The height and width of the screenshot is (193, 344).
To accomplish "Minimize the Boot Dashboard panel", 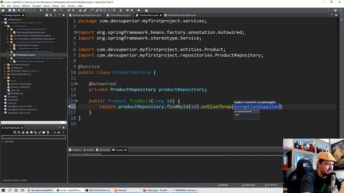I will pos(60,128).
